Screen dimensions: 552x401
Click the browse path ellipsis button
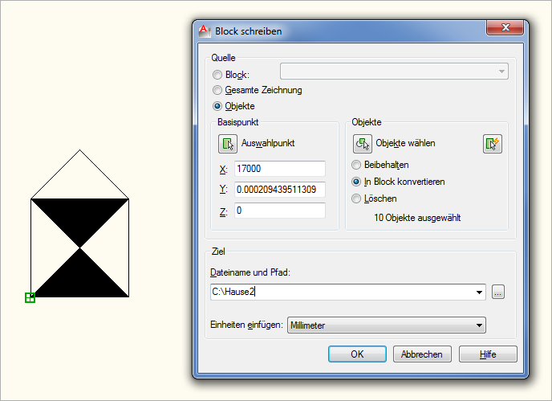point(498,293)
